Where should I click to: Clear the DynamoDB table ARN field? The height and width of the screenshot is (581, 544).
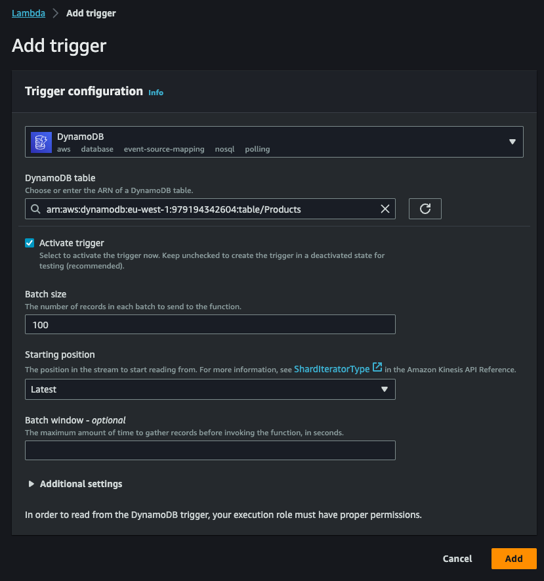[385, 209]
